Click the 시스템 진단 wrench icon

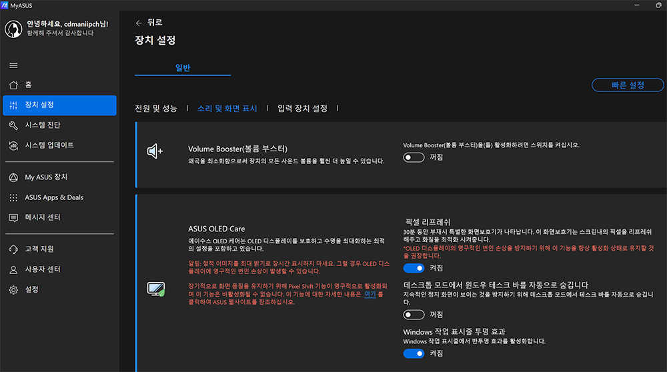coord(13,125)
